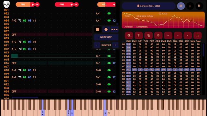The width and height of the screenshot is (207, 116).
Task: Add effect column on FM1 plus icon
Action: [32, 5]
